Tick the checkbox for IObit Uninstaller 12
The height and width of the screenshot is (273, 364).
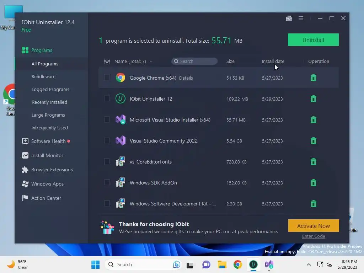tap(107, 98)
